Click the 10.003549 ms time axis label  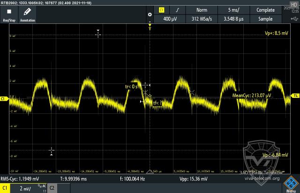205,171
